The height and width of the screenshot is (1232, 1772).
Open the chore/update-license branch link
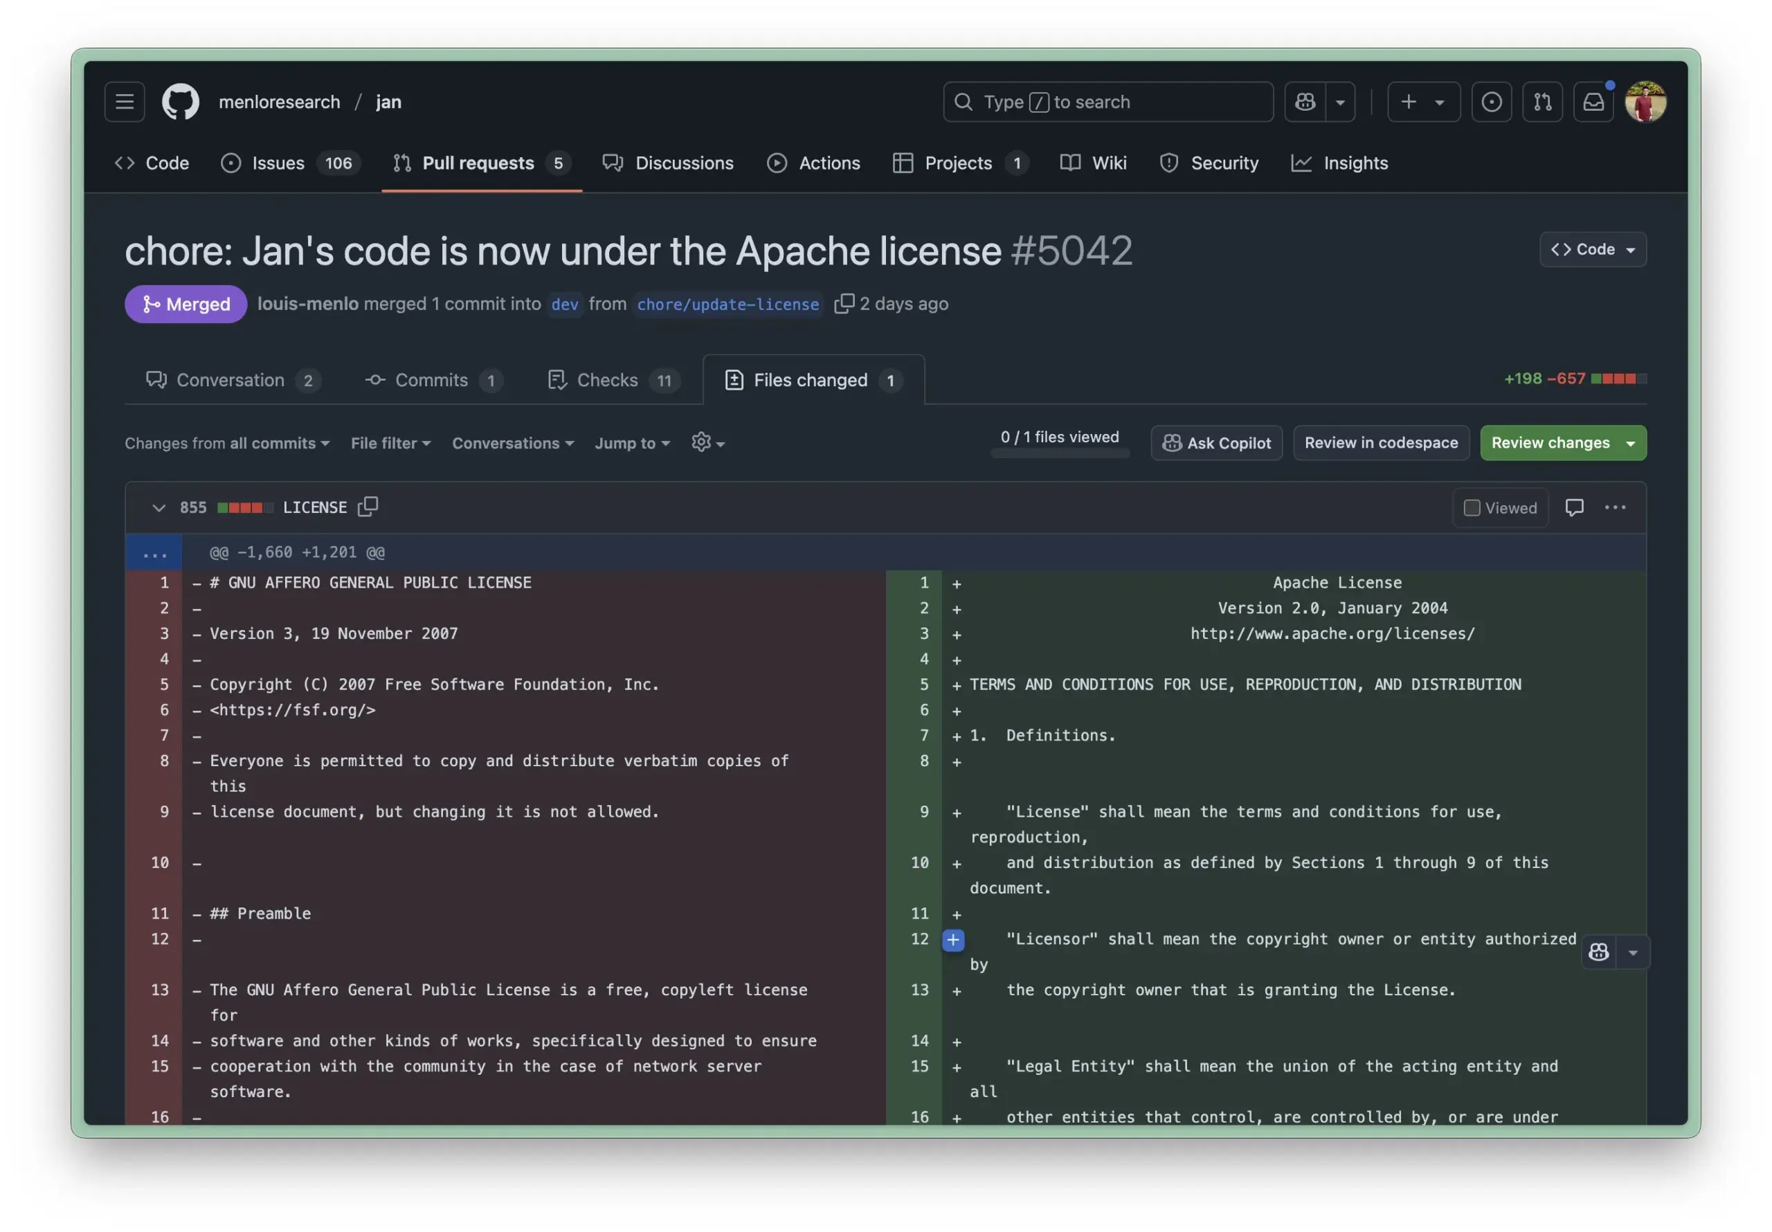[727, 304]
